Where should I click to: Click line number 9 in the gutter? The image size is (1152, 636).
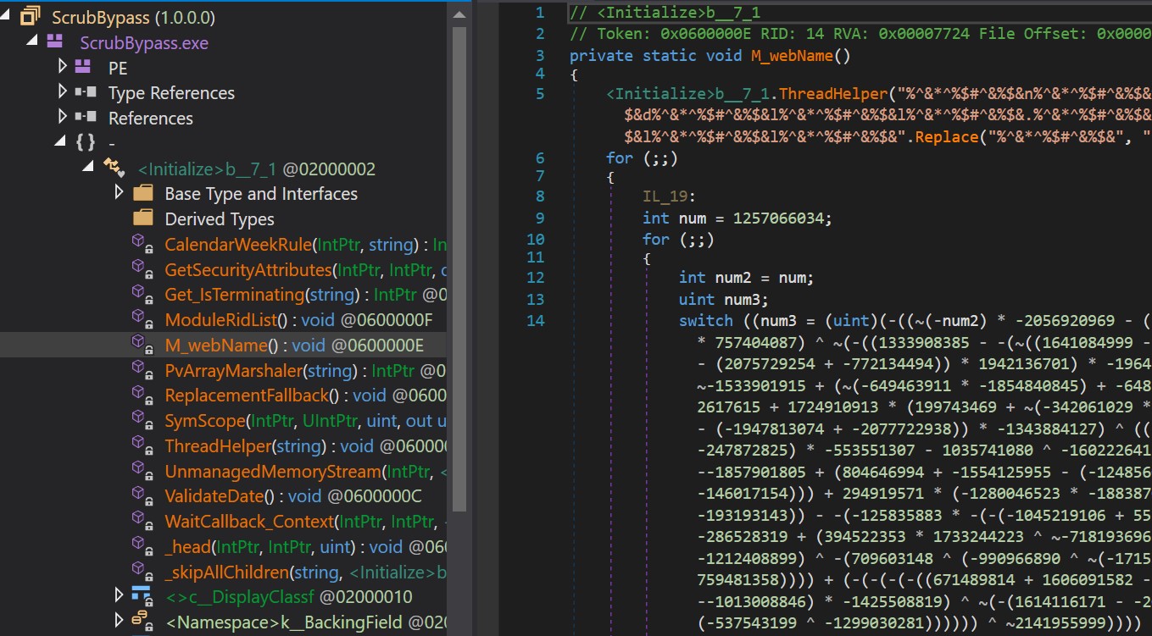[x=540, y=218]
